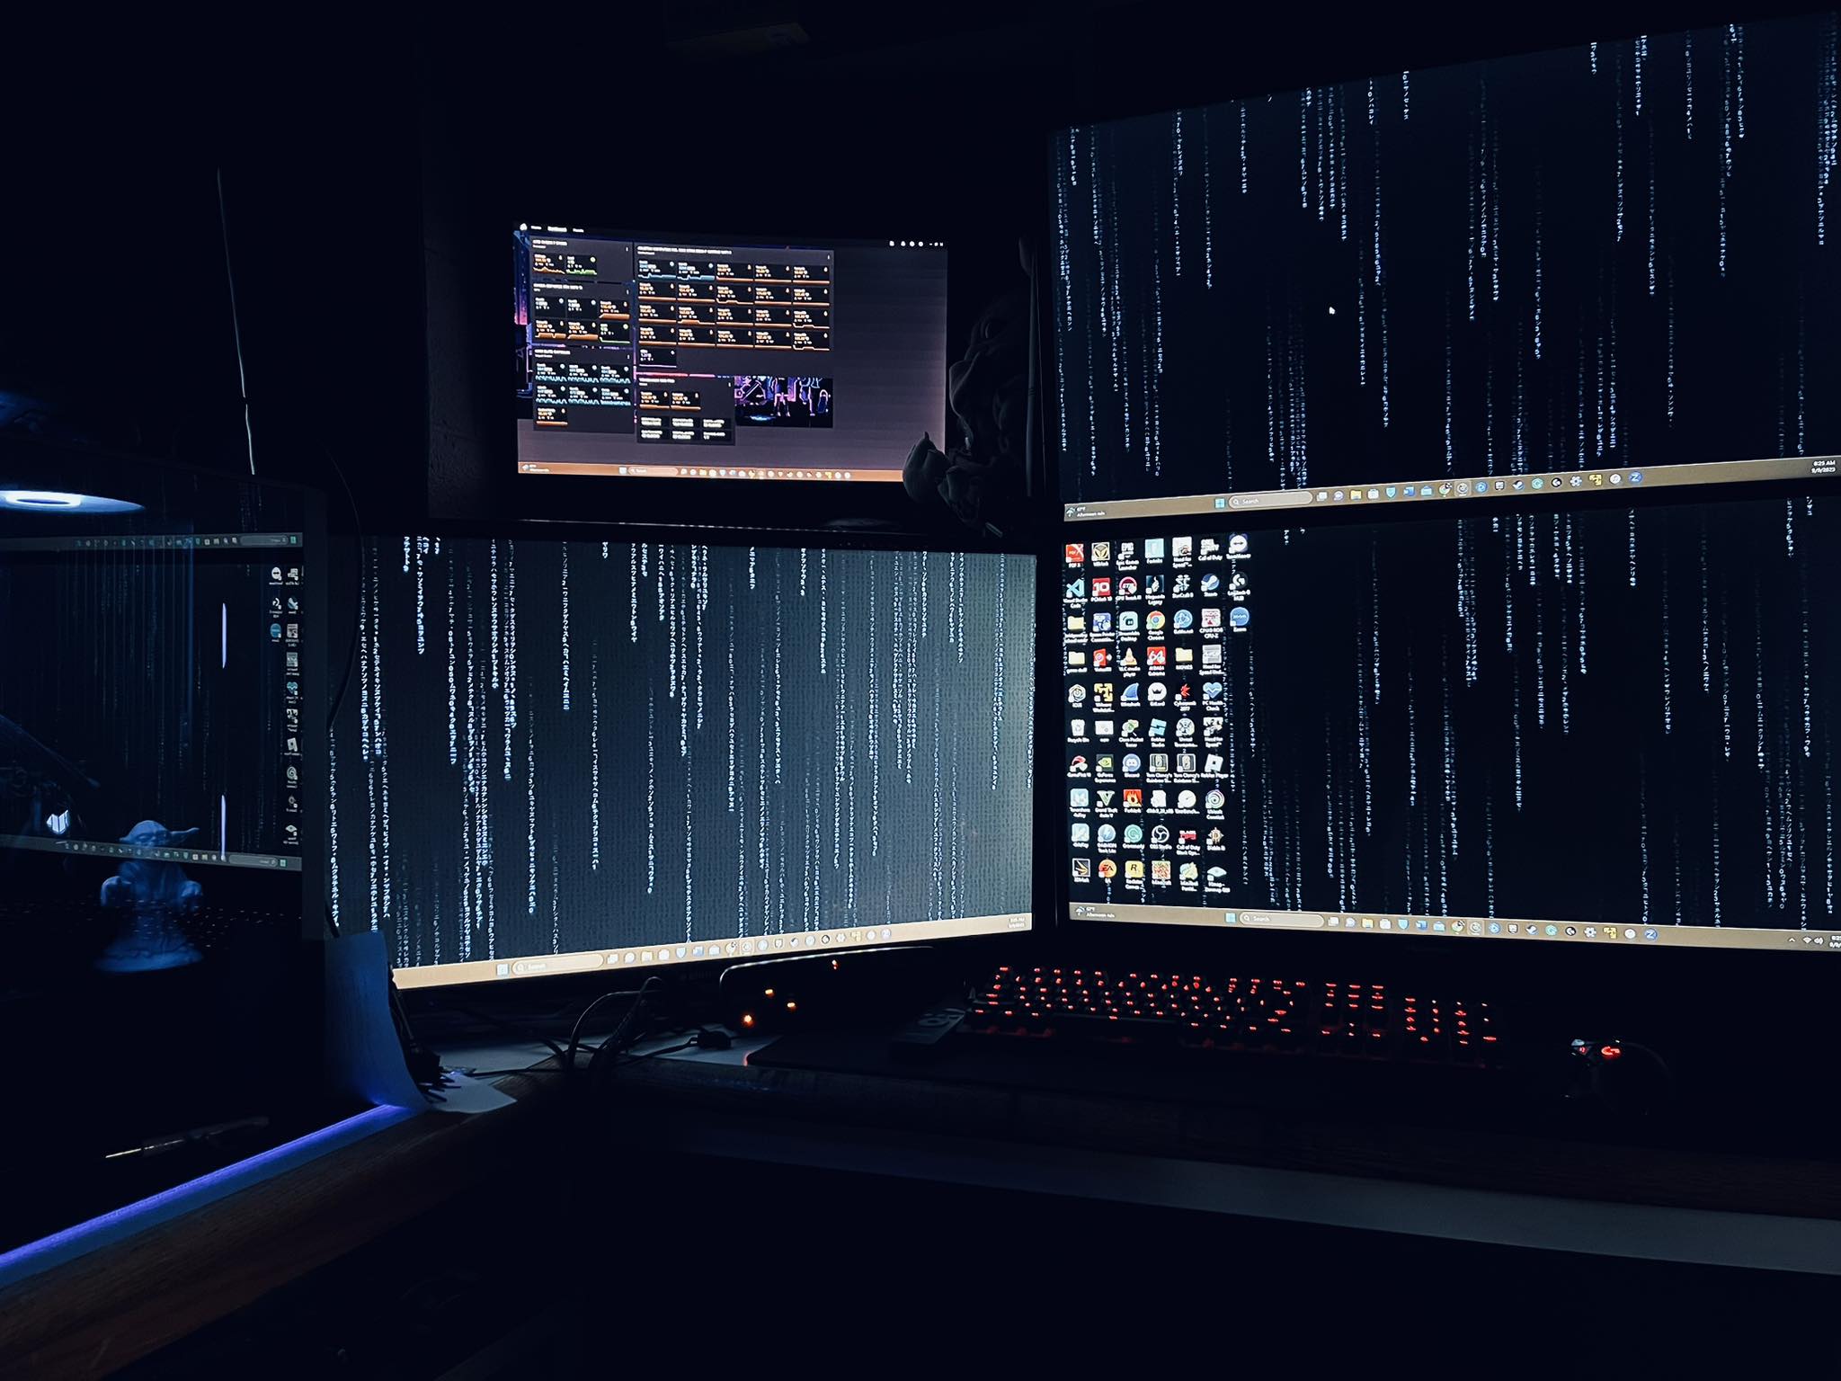
Task: Open the volume control in lower-right tray
Action: pos(1818,940)
